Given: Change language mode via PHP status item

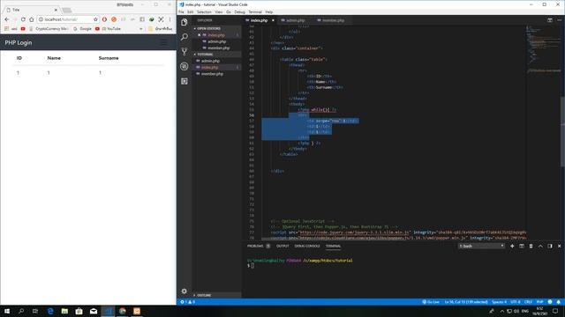Looking at the screenshot, I should 539,302.
